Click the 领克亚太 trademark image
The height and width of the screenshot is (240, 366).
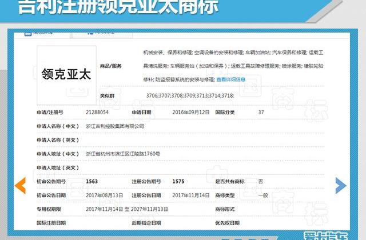tap(66, 75)
